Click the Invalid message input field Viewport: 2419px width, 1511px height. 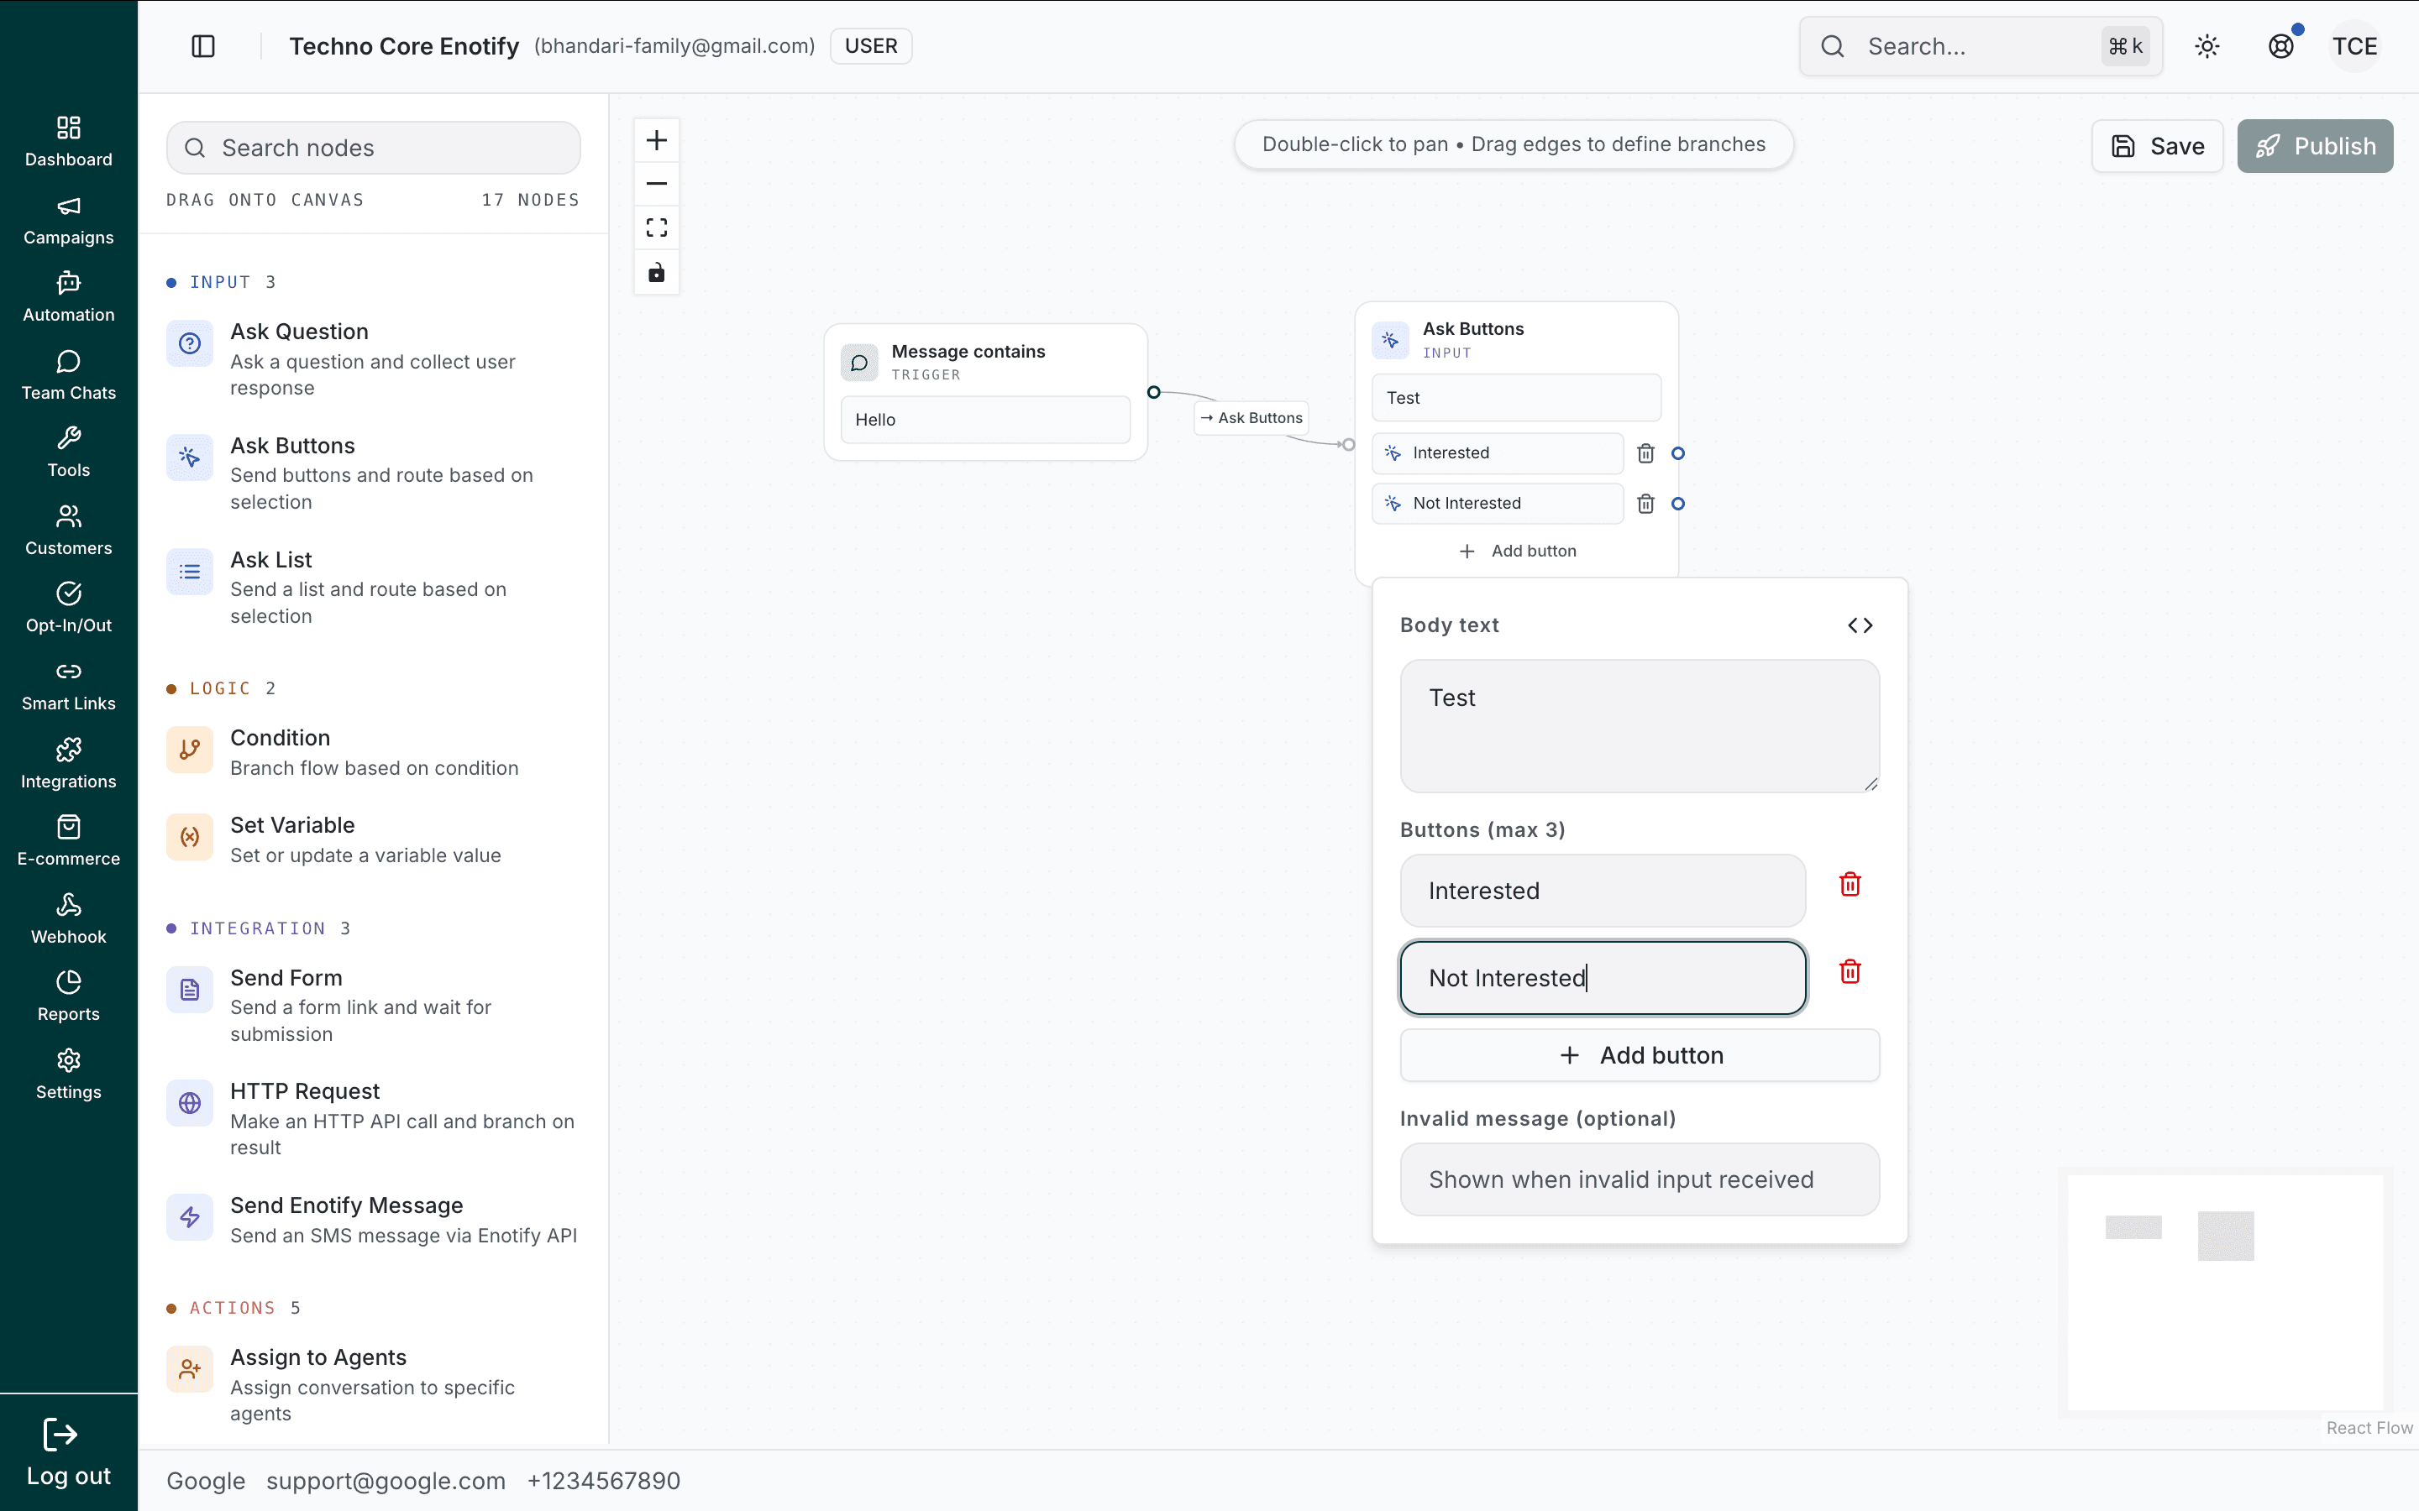1640,1179
